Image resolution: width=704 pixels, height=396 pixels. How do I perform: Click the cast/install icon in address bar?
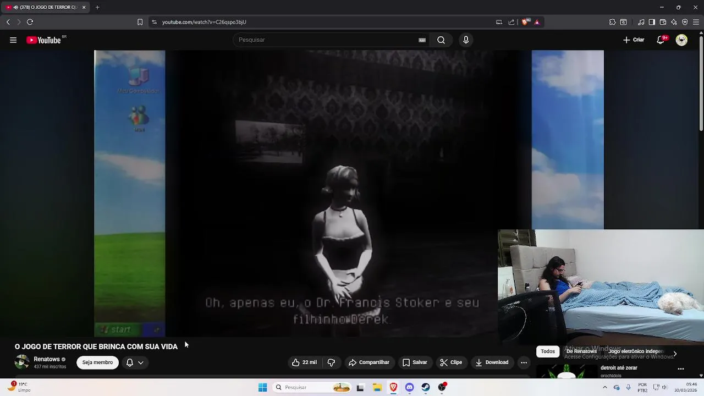pos(499,22)
